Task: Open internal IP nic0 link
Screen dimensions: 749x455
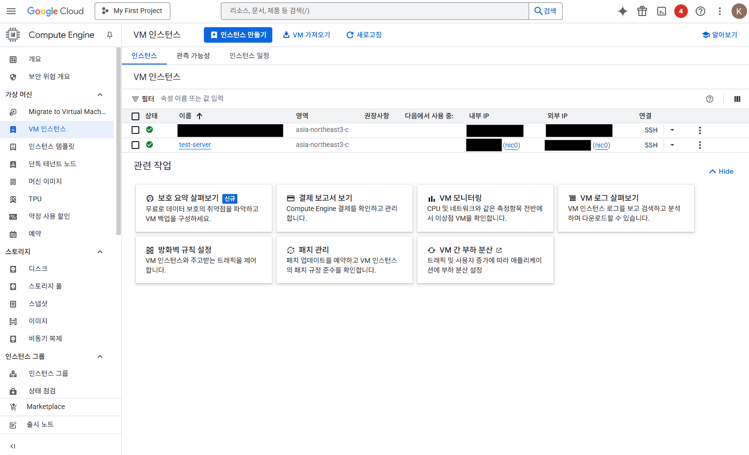Action: [x=512, y=145]
